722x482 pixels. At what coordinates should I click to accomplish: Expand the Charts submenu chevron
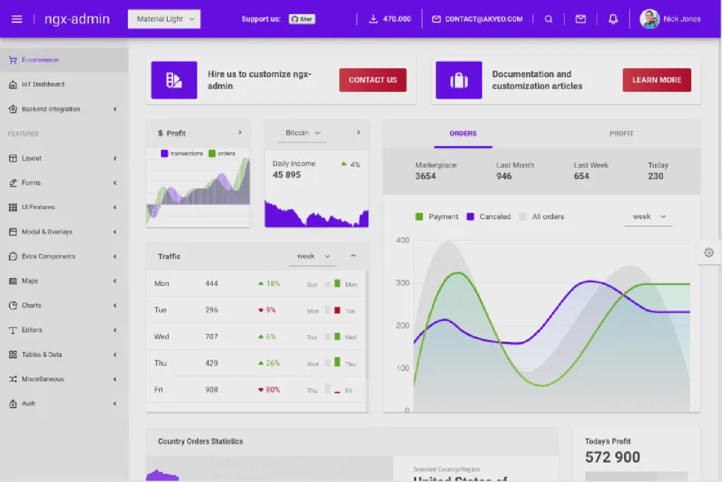[115, 305]
